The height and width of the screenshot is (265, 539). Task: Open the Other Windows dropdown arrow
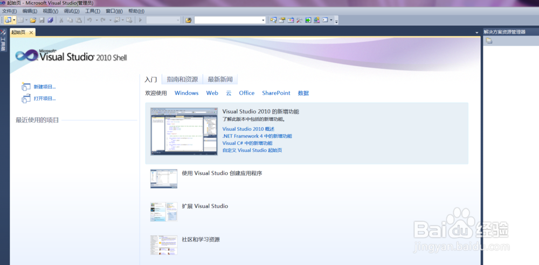pyautogui.click(x=331, y=20)
